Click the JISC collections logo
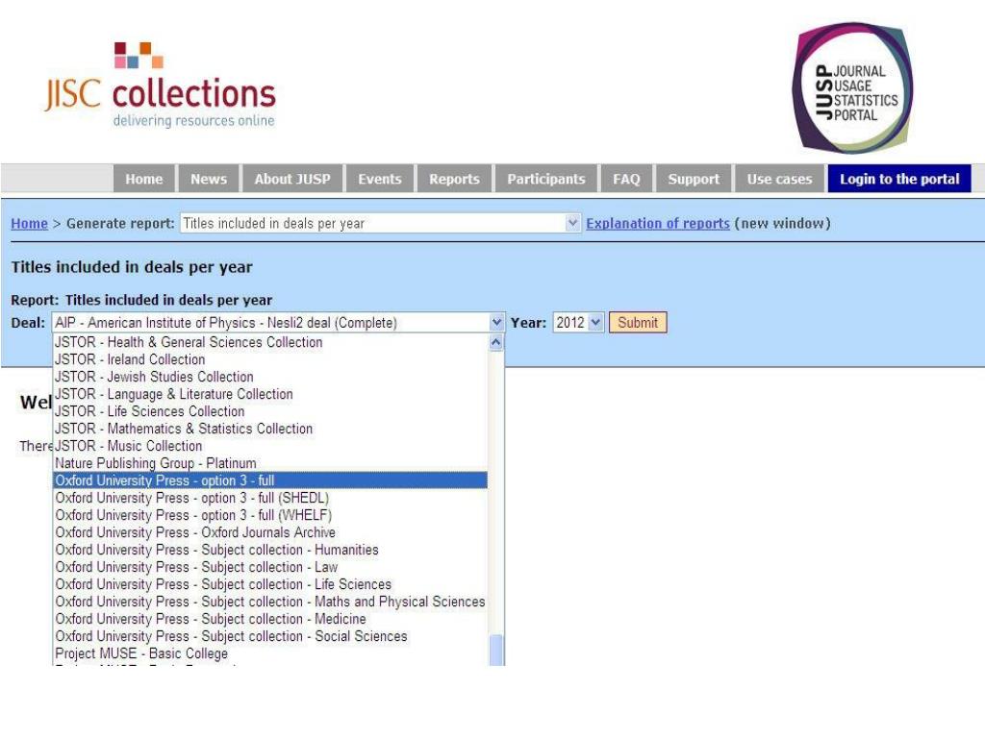Screen dimensions: 985x738 point(161,86)
